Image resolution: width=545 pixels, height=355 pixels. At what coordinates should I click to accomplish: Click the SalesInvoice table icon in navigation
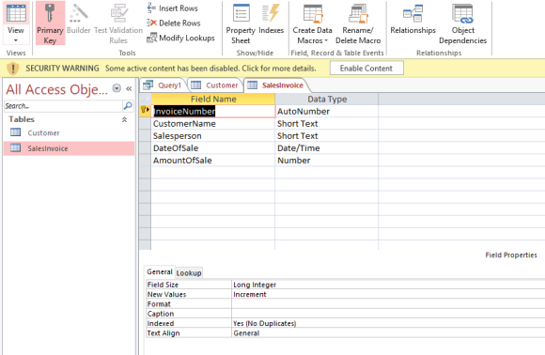tap(15, 148)
